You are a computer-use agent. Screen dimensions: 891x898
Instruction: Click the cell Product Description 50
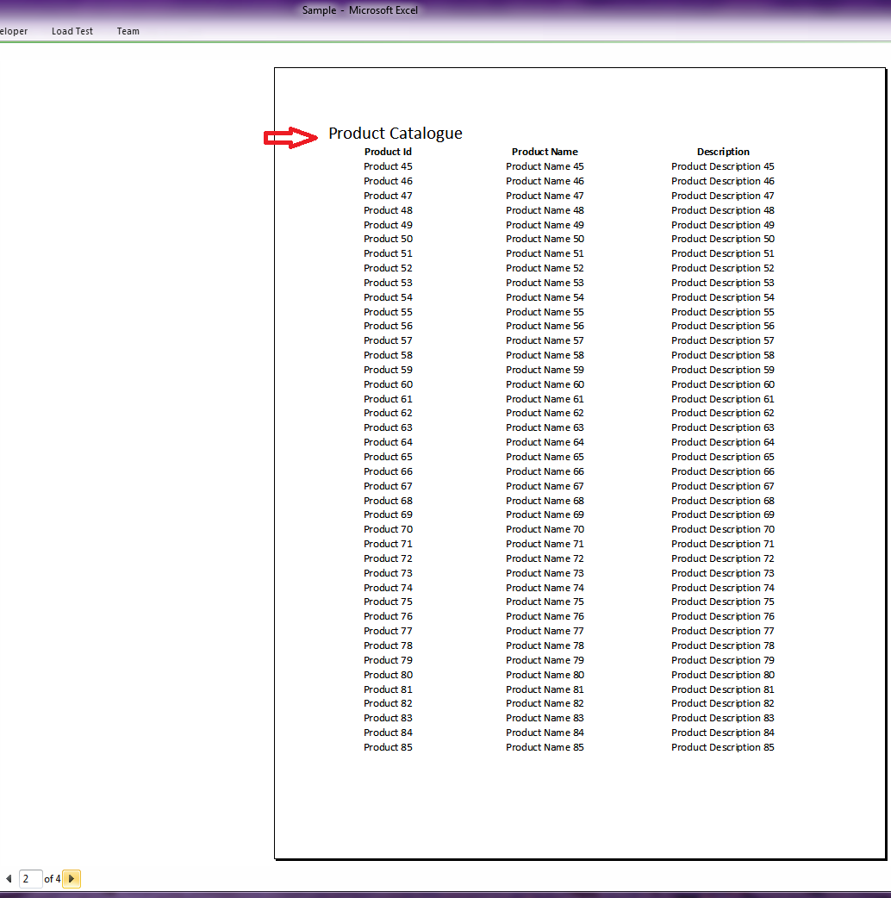point(723,239)
